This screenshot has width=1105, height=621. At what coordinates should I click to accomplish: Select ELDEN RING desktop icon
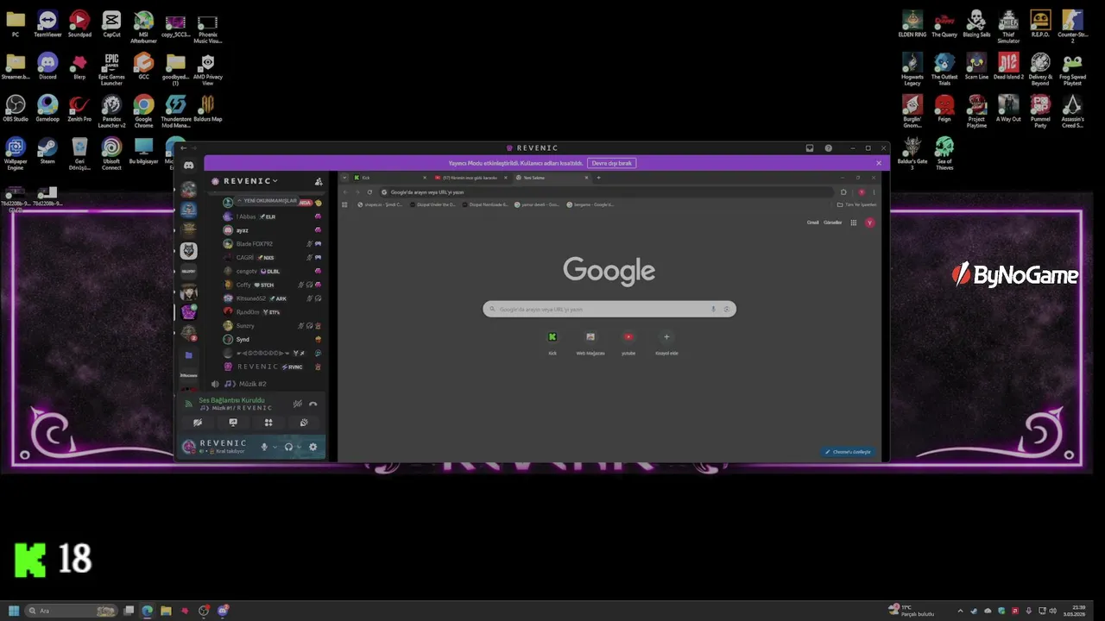912,24
